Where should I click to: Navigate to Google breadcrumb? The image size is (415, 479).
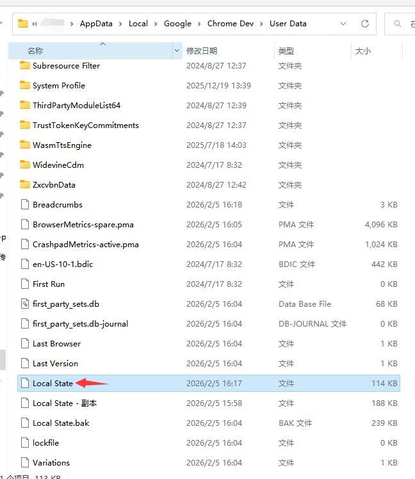[x=177, y=24]
